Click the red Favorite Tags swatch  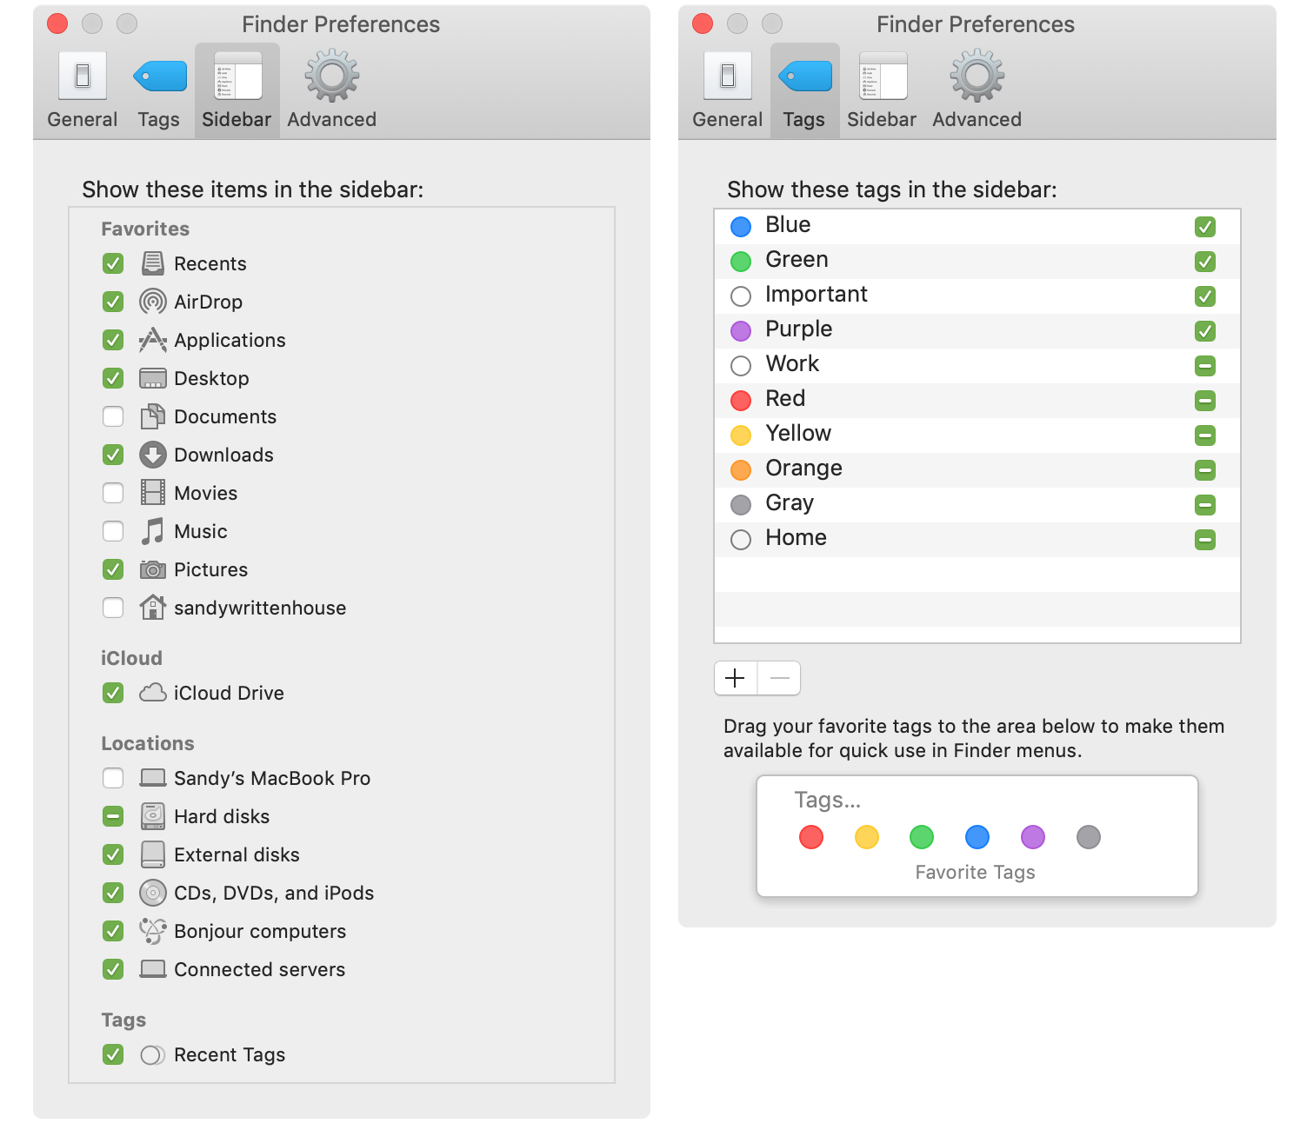[x=810, y=837]
